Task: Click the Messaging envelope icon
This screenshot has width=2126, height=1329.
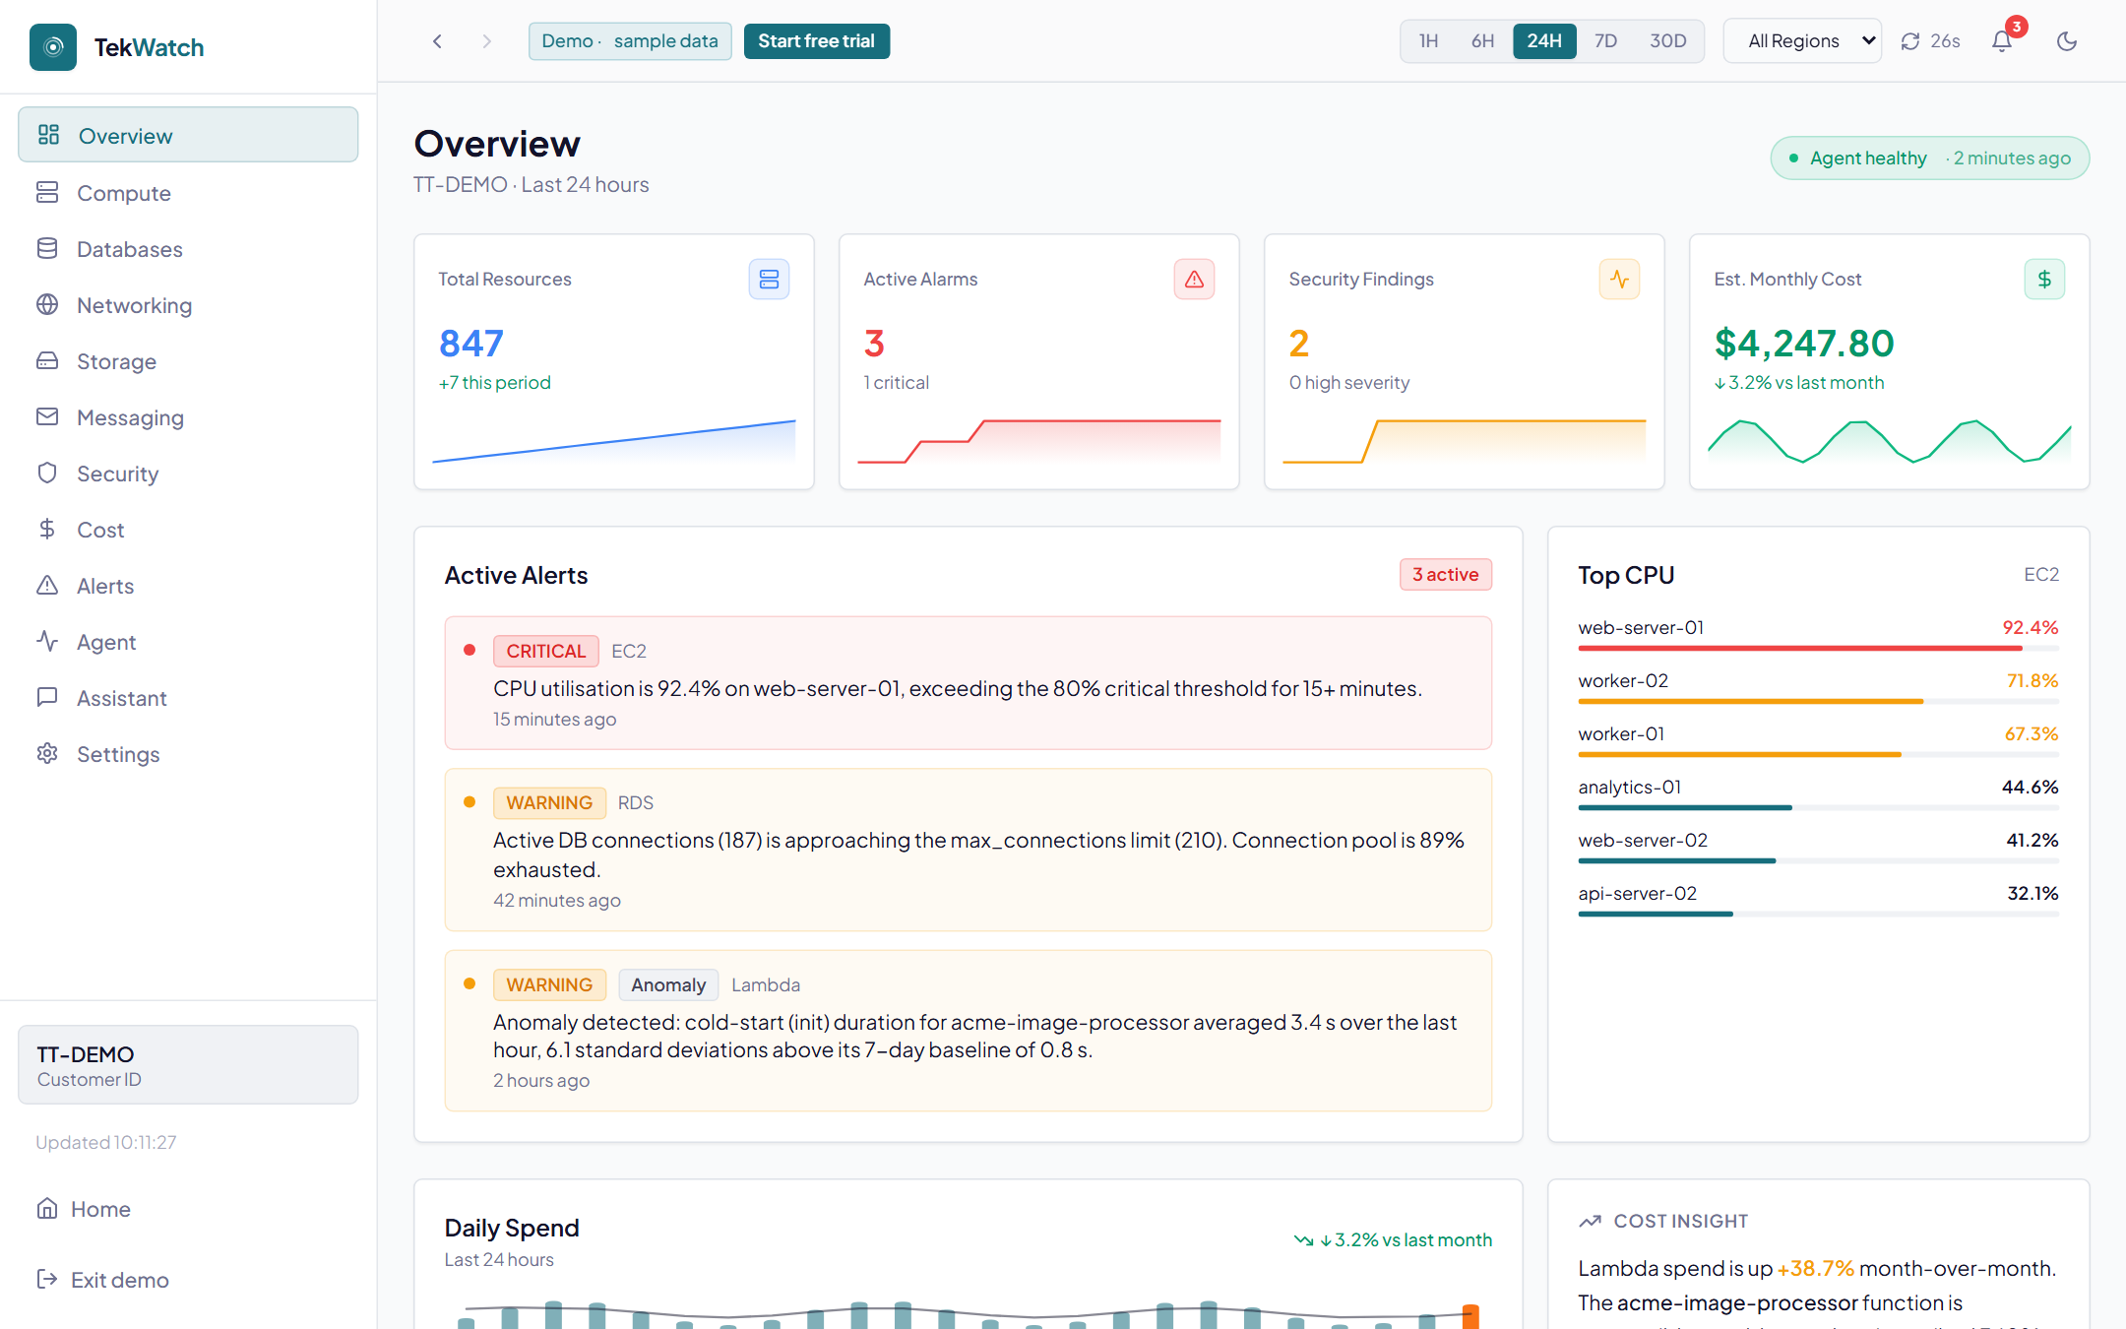Action: [47, 416]
